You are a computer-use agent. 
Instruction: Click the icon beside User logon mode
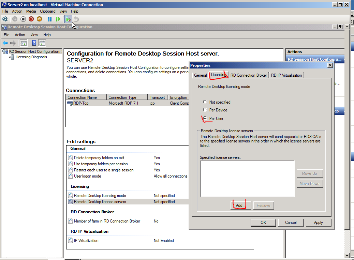[x=71, y=176]
